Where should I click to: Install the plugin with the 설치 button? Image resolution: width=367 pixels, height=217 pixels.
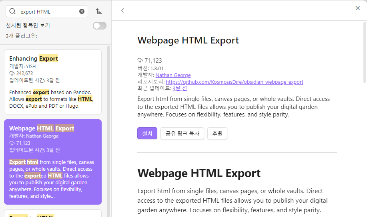[x=147, y=133]
